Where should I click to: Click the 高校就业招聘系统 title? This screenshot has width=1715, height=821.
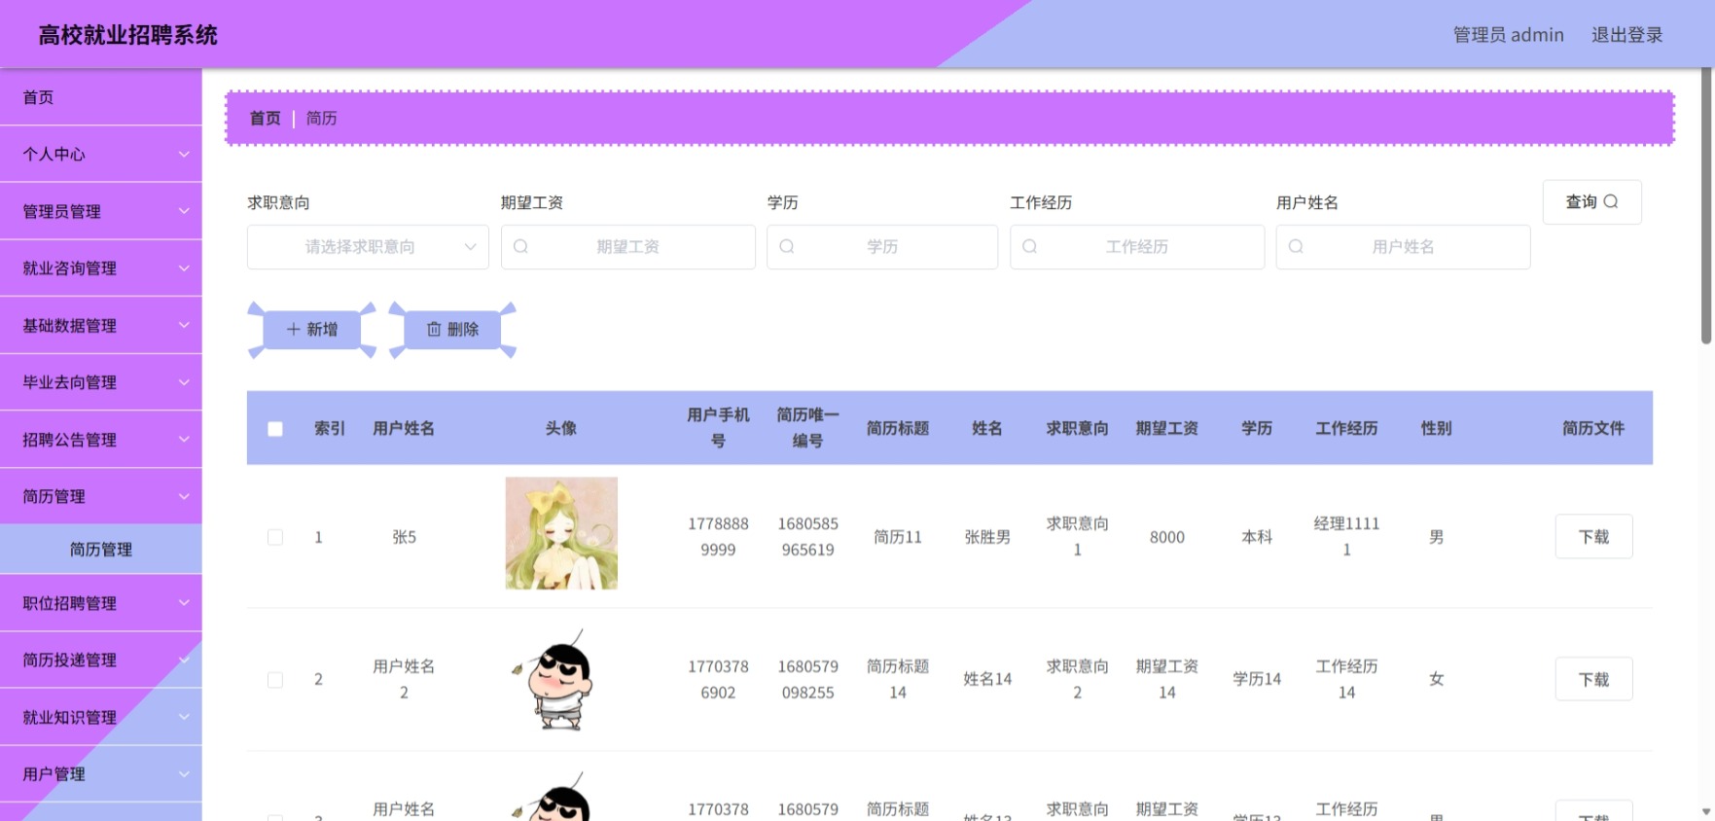pyautogui.click(x=128, y=35)
